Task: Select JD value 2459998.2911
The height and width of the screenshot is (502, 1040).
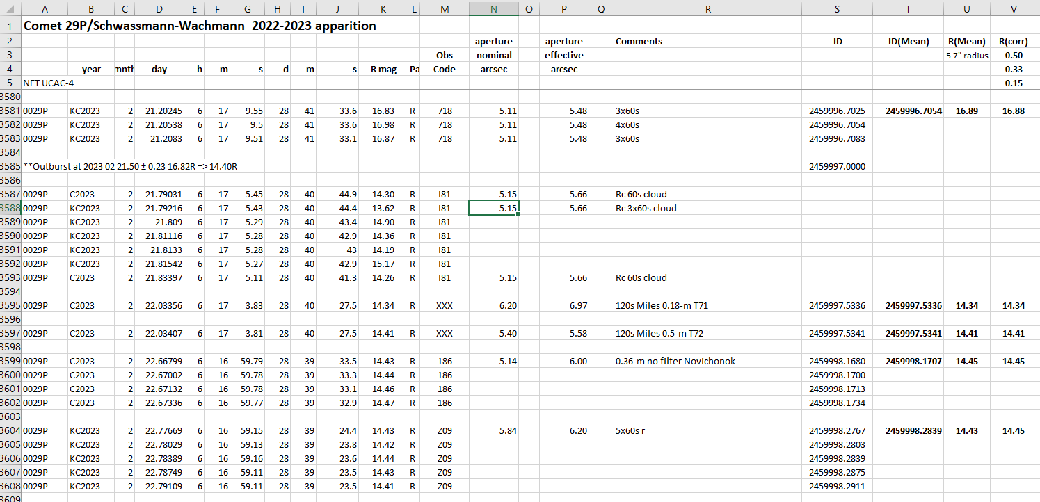Action: click(837, 486)
